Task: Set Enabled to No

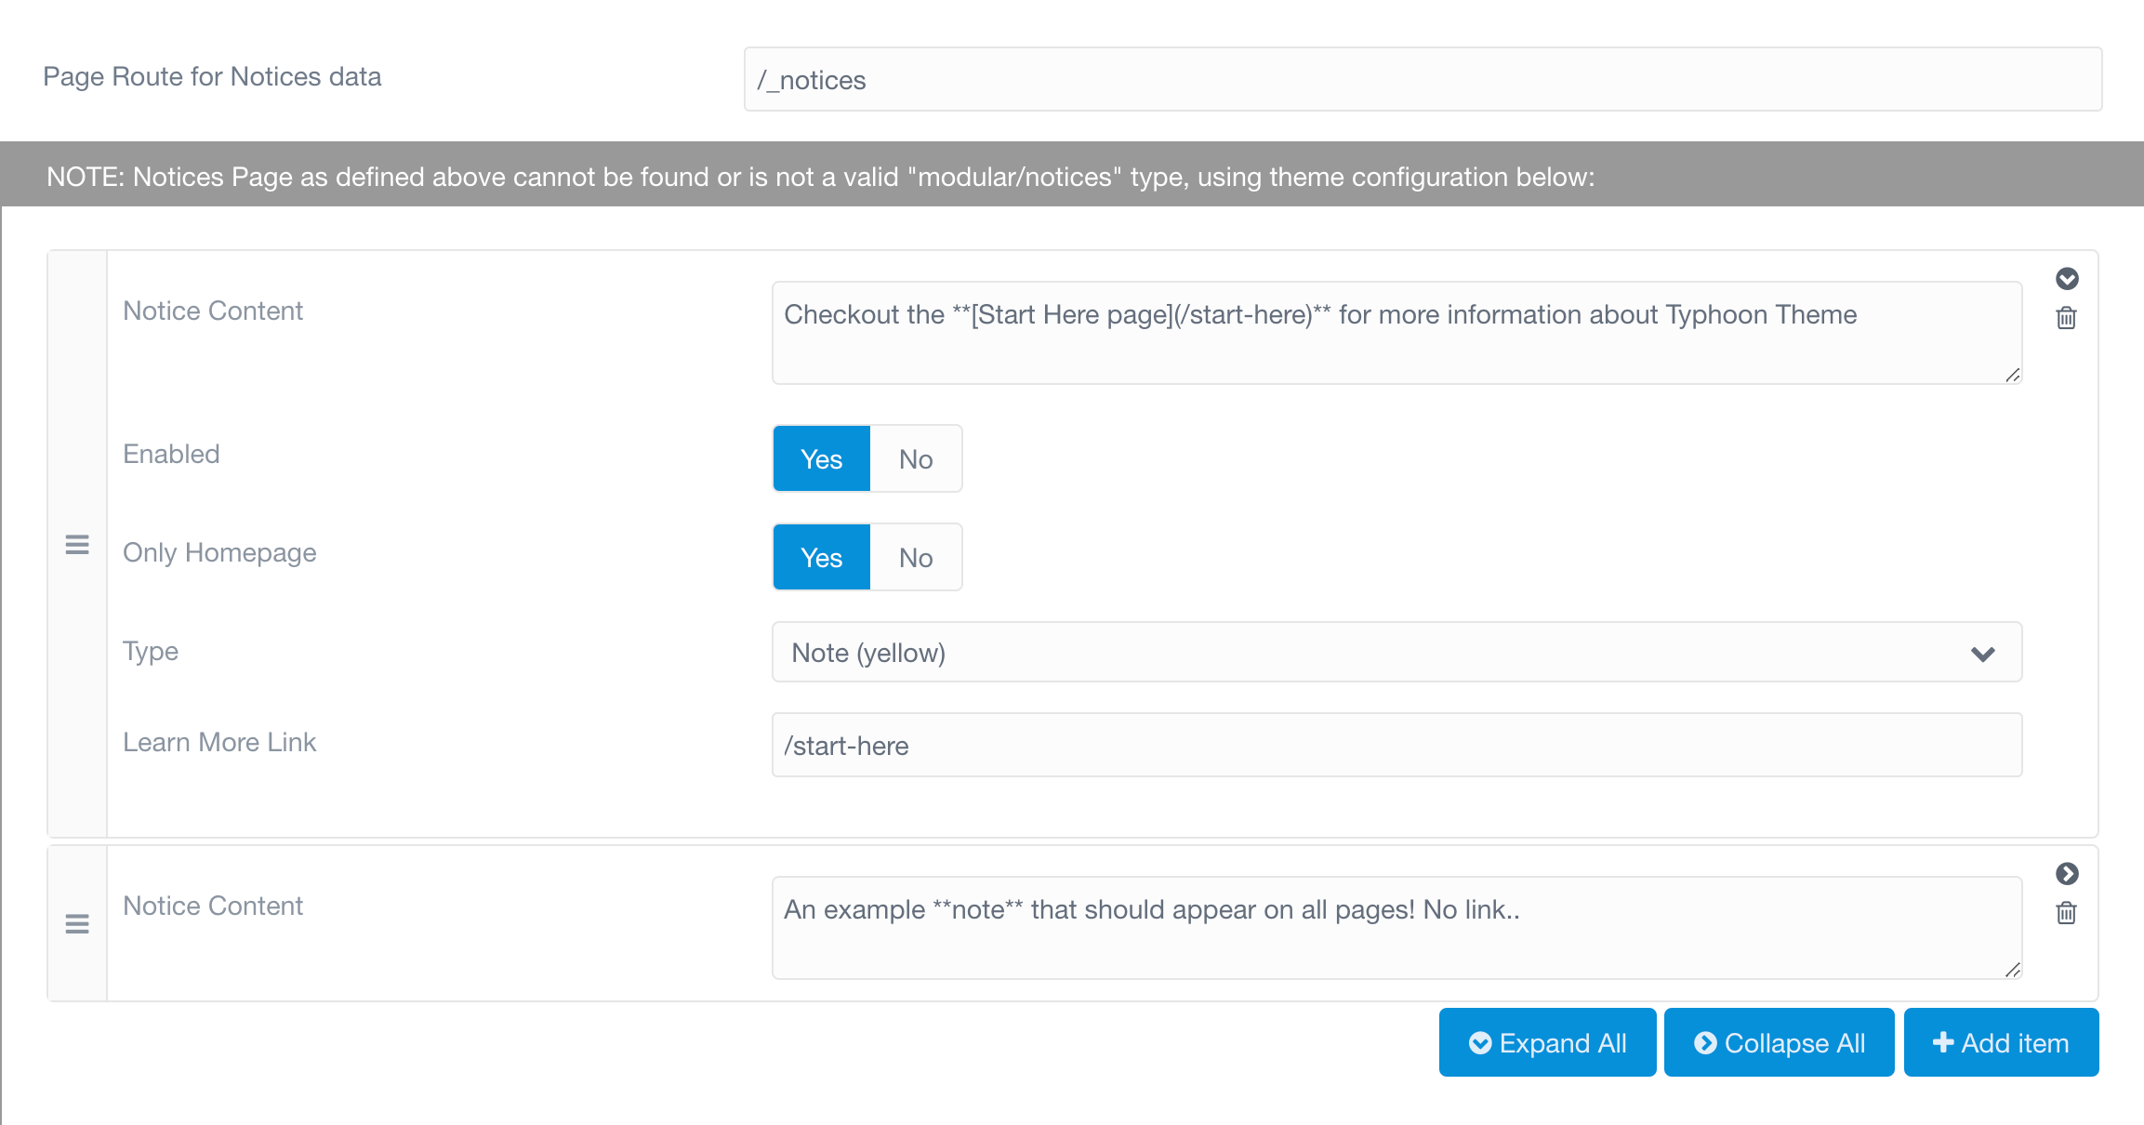Action: [x=916, y=458]
